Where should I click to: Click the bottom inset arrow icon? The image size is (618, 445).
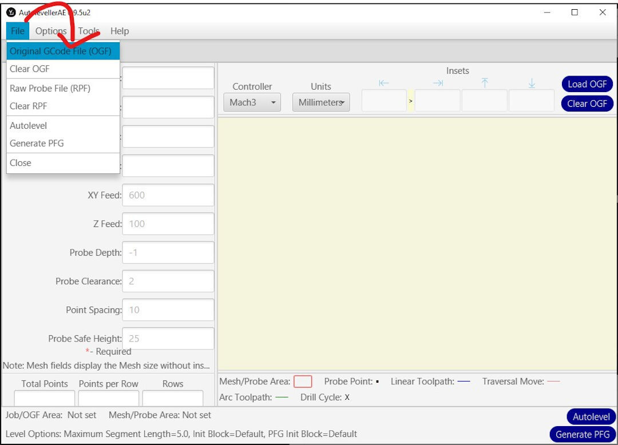click(x=531, y=83)
